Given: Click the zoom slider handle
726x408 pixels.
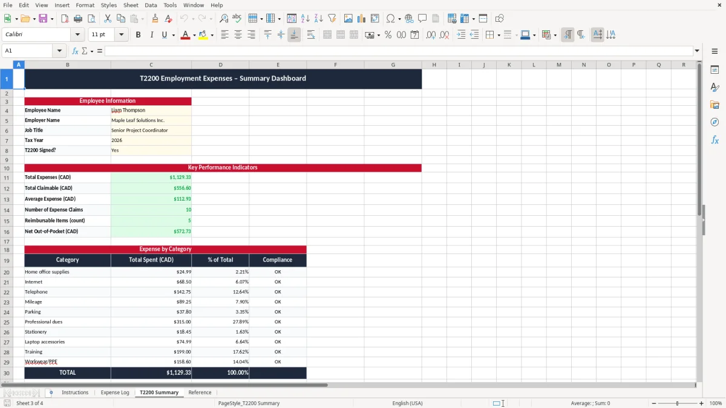Looking at the screenshot, I should point(677,403).
